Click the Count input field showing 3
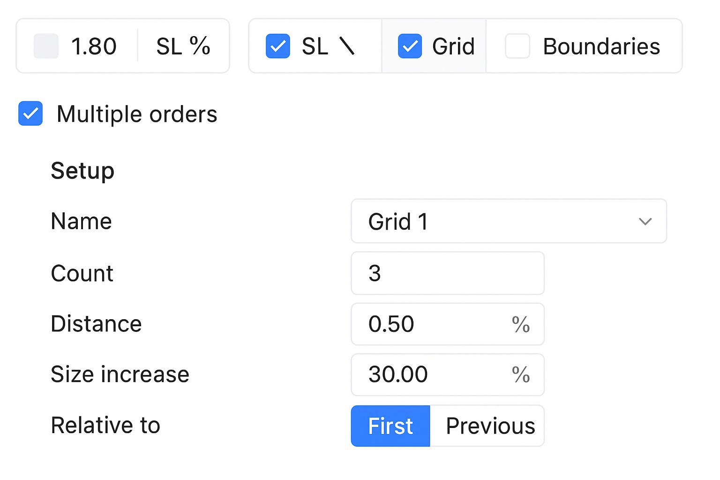 [448, 273]
